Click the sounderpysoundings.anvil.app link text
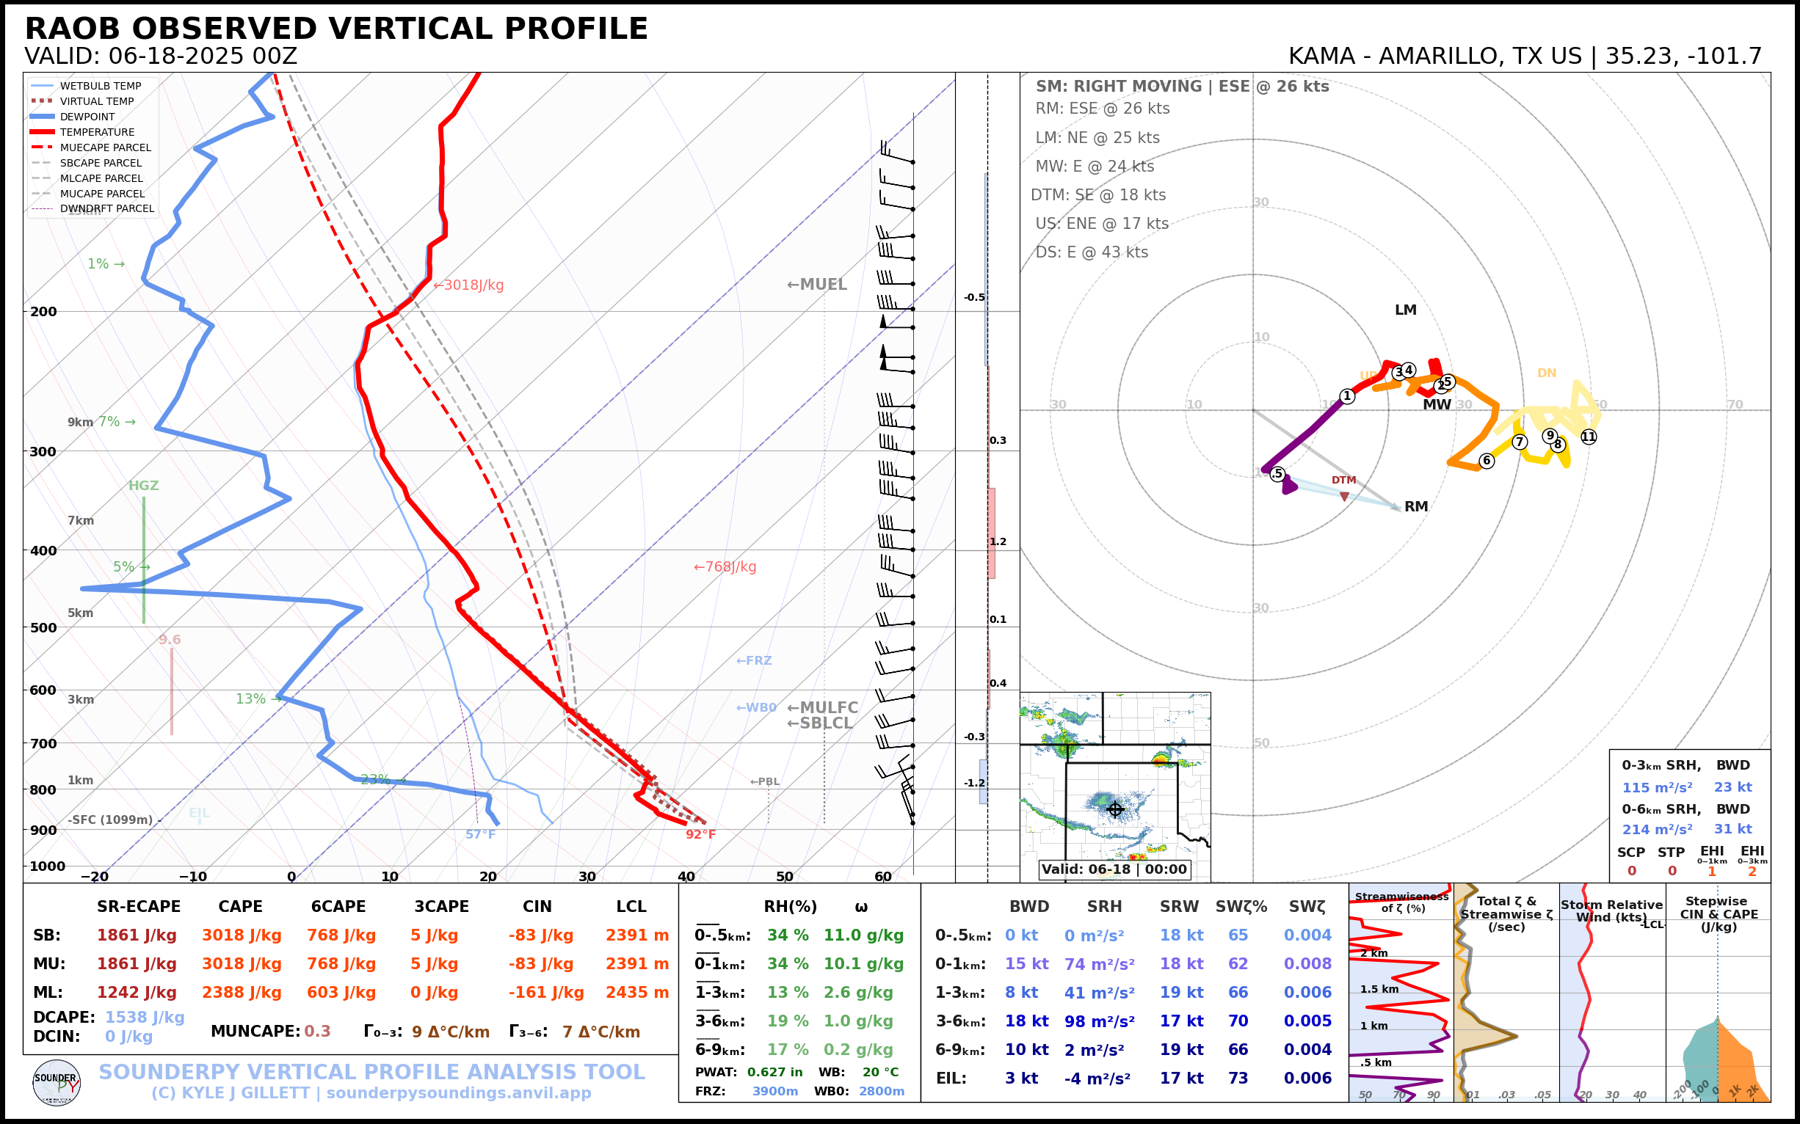Viewport: 1800px width, 1124px height. pyautogui.click(x=458, y=1092)
